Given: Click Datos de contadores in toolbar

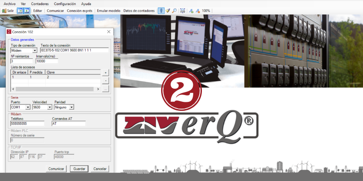Looking at the screenshot, I should pos(139,10).
